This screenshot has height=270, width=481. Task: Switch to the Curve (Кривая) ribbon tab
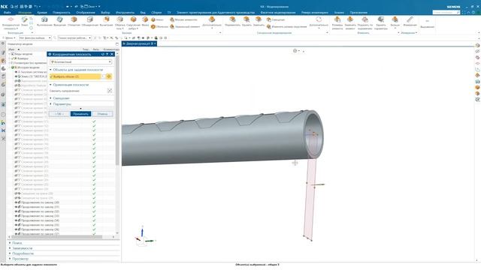42,13
